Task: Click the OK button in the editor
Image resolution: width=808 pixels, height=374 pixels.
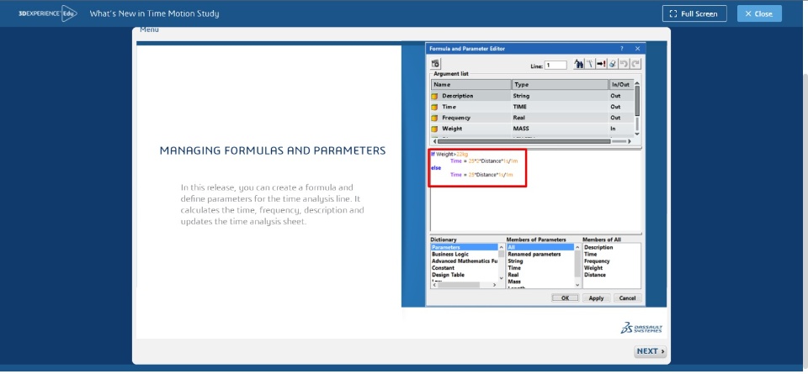Action: click(566, 298)
